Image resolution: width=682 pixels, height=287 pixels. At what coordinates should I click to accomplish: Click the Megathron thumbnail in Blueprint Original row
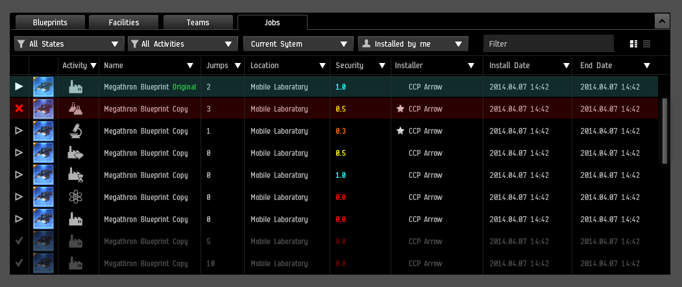pos(43,86)
